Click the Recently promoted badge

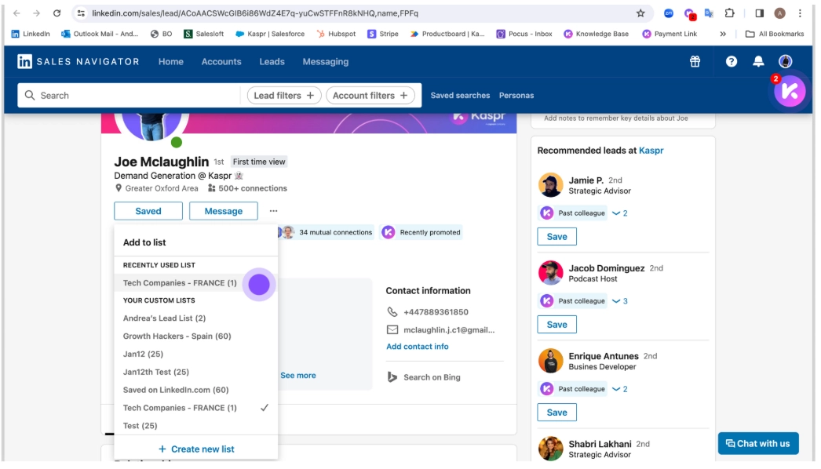point(421,232)
